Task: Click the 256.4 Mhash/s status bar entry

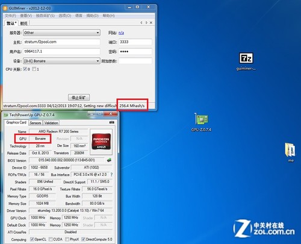Action: click(132, 105)
